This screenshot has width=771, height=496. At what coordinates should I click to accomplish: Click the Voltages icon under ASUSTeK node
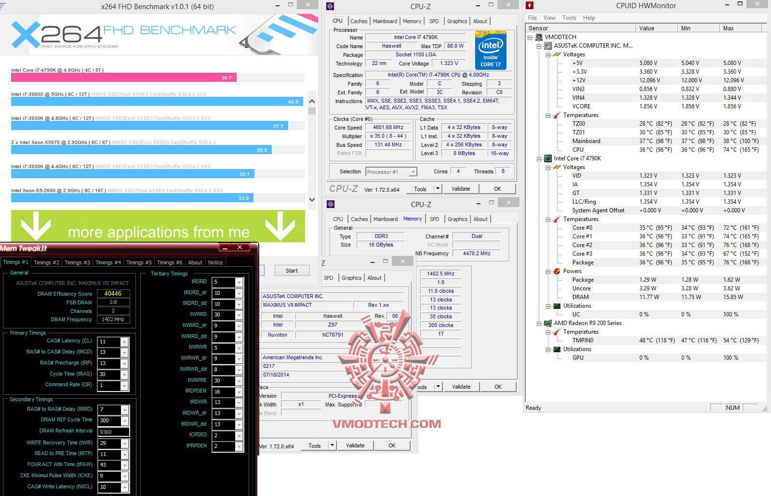click(x=557, y=54)
